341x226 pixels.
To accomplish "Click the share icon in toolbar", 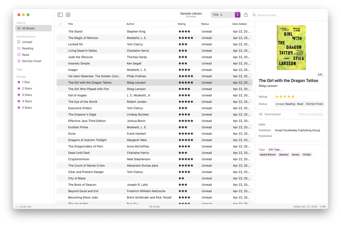I will point(246,14).
